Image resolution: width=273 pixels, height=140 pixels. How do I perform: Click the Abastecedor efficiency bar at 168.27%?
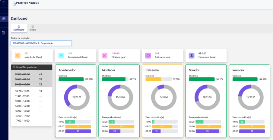[x=71, y=79]
